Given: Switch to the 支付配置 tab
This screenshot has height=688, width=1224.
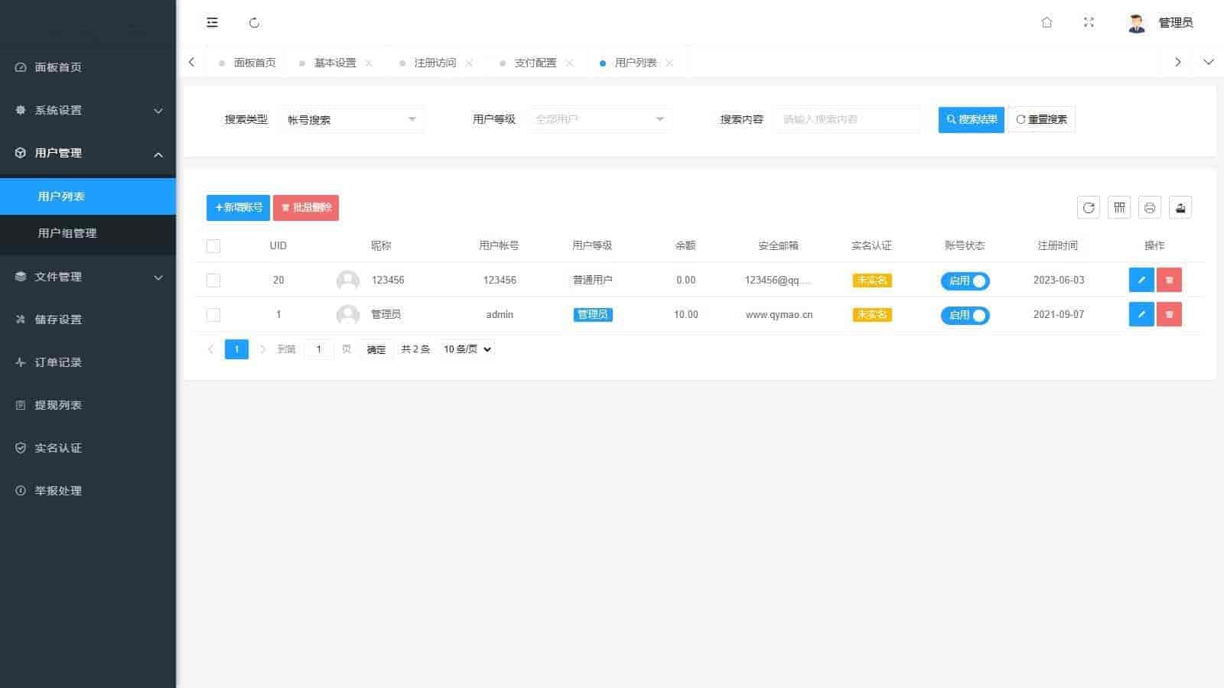Looking at the screenshot, I should point(535,63).
